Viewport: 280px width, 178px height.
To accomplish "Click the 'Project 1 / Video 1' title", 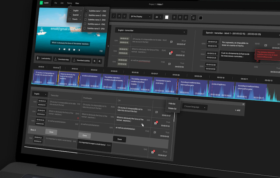I will [x=156, y=4].
